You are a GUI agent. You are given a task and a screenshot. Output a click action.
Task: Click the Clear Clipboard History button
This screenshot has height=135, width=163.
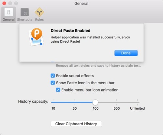(x=76, y=124)
